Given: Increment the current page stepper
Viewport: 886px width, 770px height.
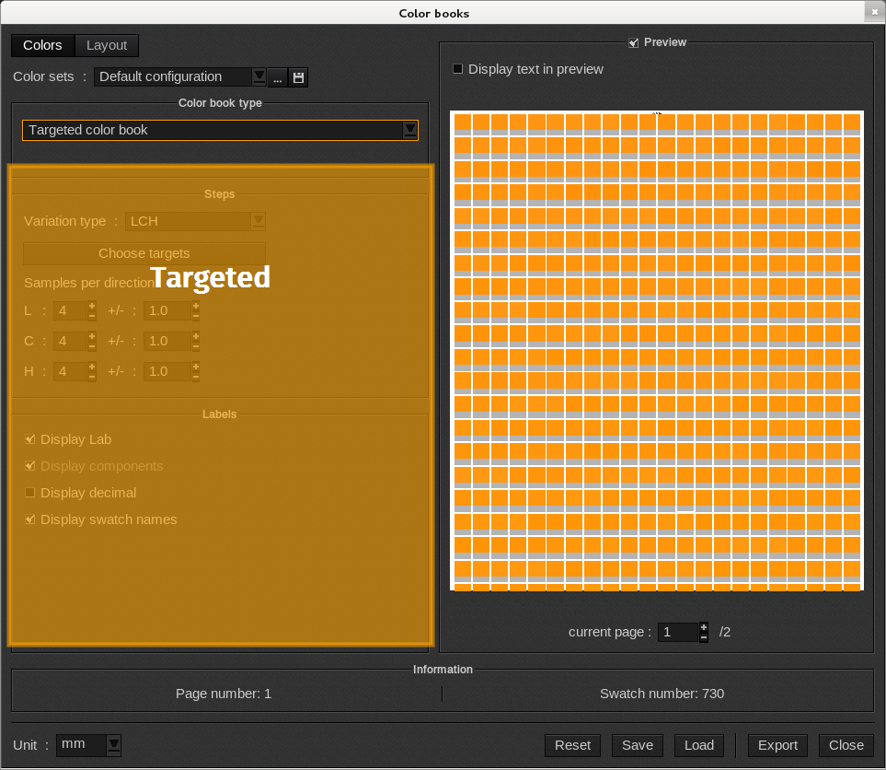Looking at the screenshot, I should [x=703, y=627].
